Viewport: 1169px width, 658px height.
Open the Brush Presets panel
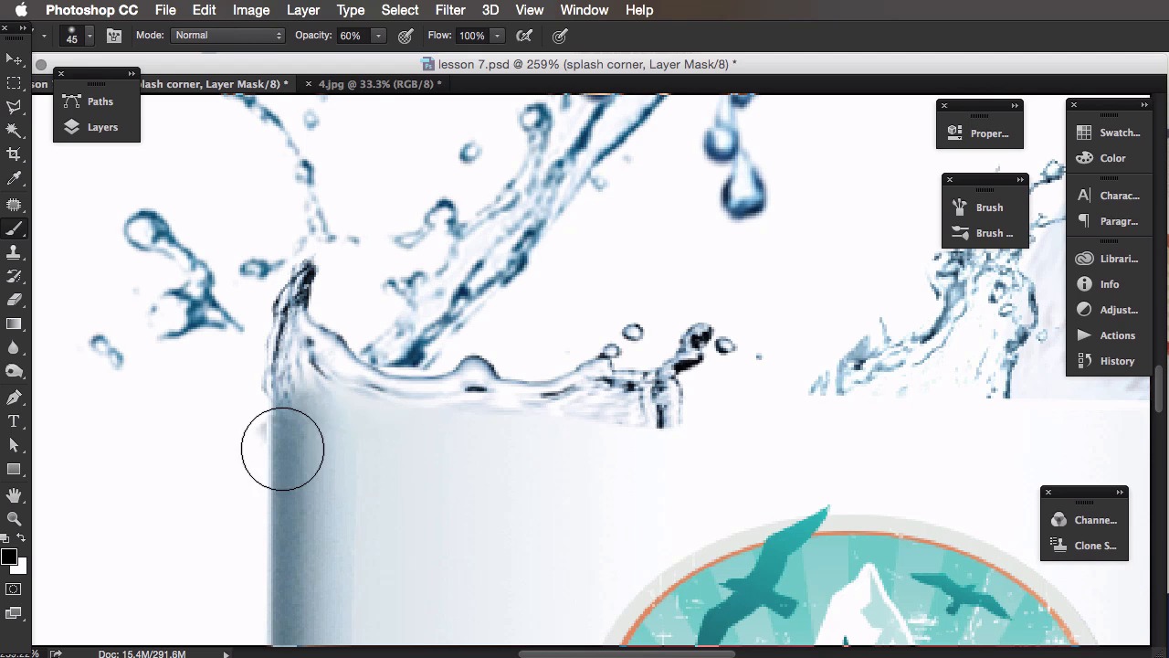click(x=985, y=233)
